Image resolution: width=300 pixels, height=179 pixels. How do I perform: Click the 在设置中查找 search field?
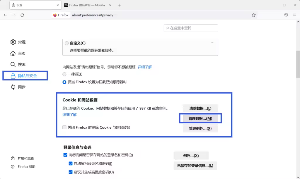[x=191, y=28]
